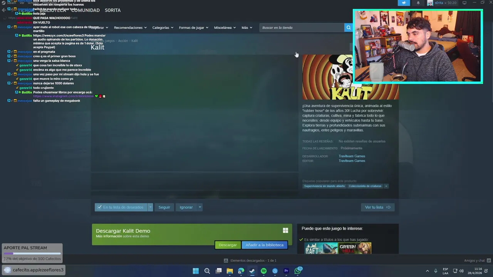Open the Traviteam Games editor link
This screenshot has height=277, width=493.
[x=352, y=161]
